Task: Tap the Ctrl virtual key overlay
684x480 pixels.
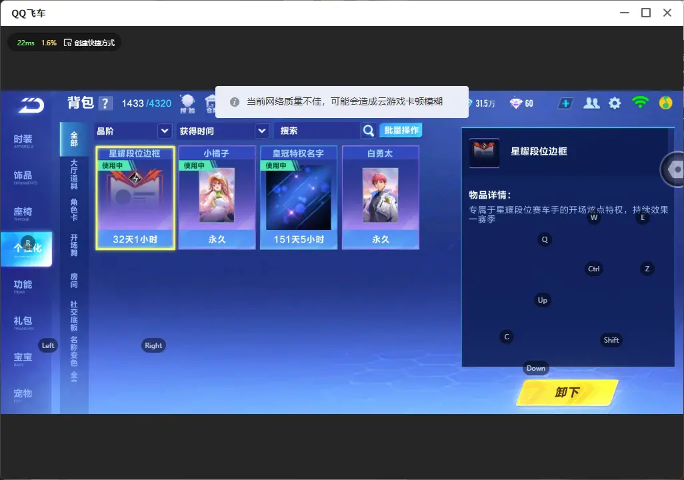Action: tap(594, 269)
